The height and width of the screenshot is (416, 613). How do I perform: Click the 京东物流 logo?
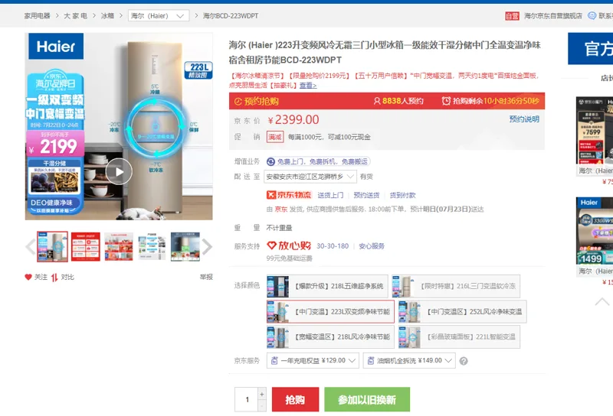coord(289,195)
